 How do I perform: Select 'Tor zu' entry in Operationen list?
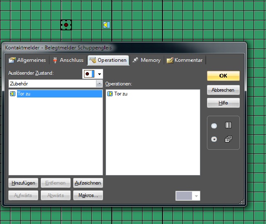coord(121,94)
